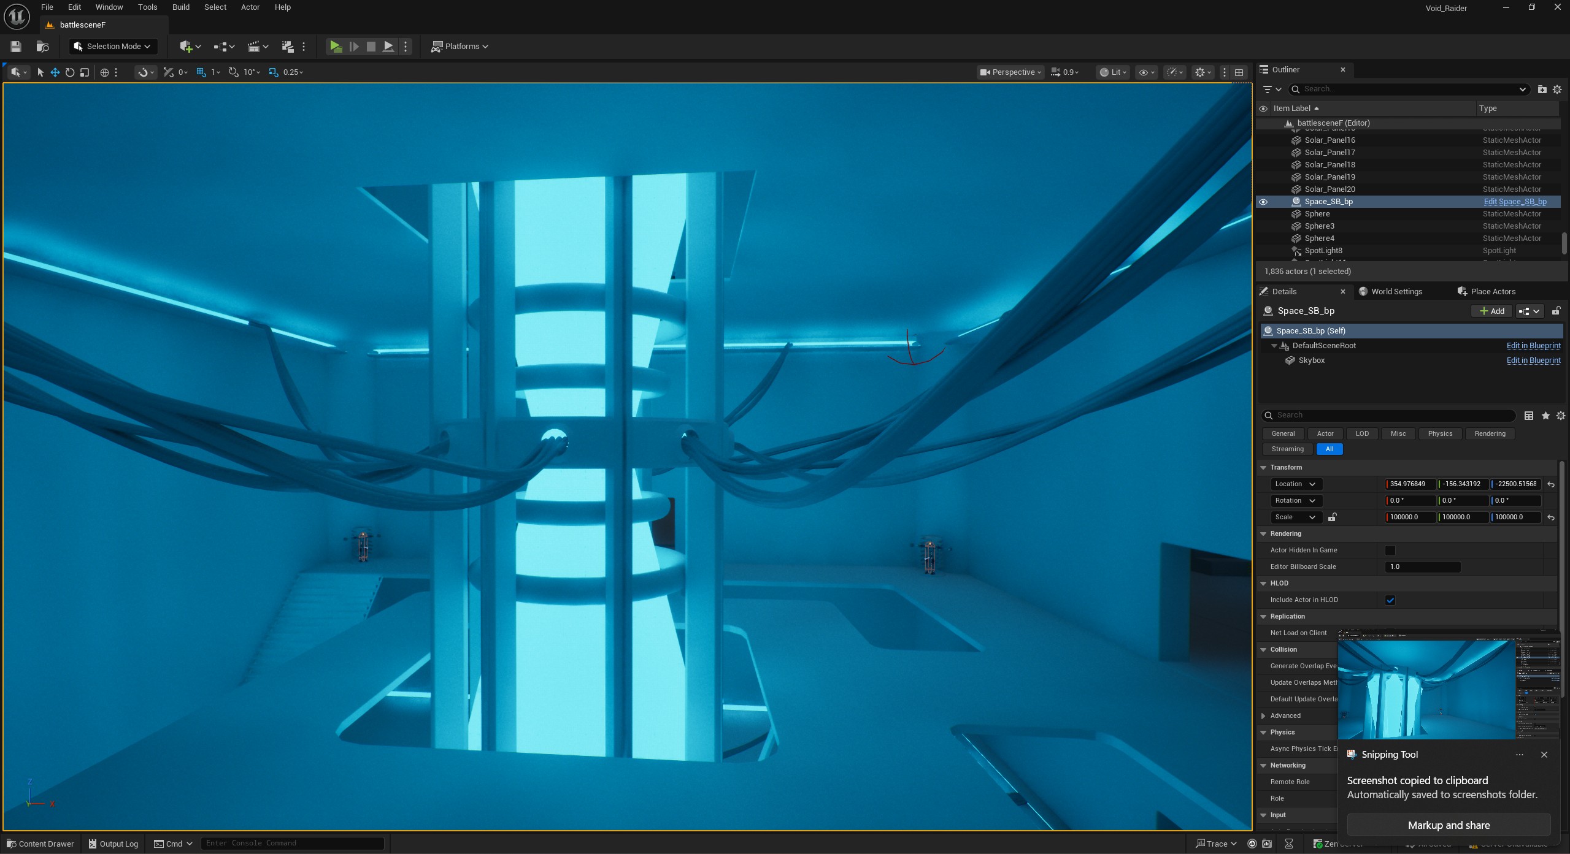1570x854 pixels.
Task: Toggle visibility eye for Space_SB_bp
Action: (1263, 202)
